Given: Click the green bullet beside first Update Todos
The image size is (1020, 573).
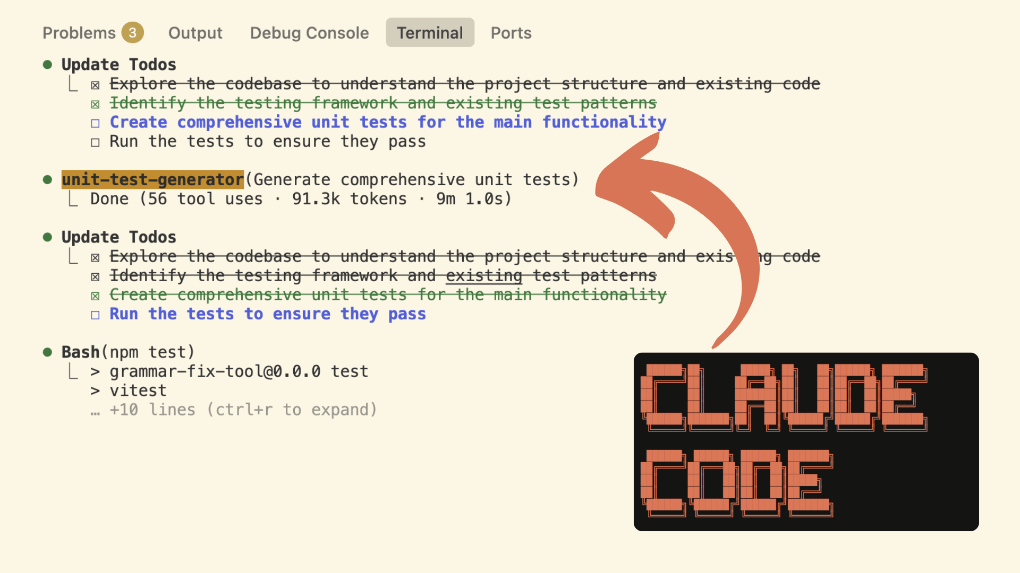Looking at the screenshot, I should 47,65.
